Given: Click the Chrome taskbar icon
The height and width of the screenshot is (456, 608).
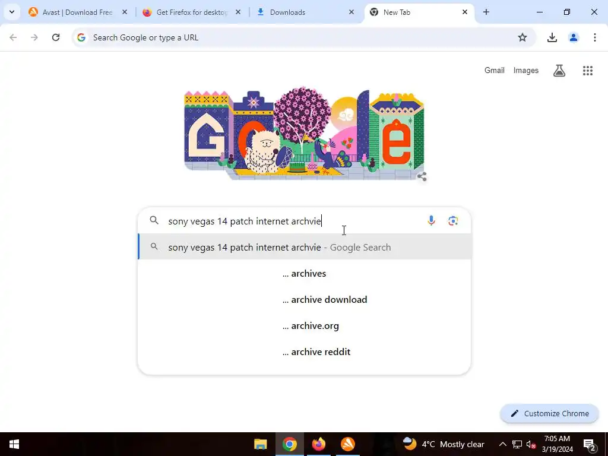Looking at the screenshot, I should point(290,444).
